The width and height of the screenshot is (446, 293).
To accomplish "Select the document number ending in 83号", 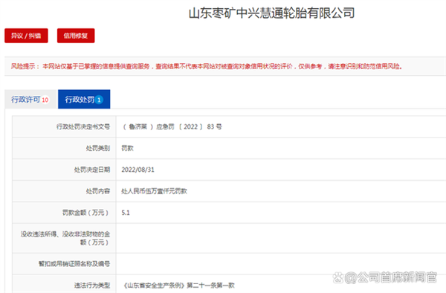I will coord(172,126).
